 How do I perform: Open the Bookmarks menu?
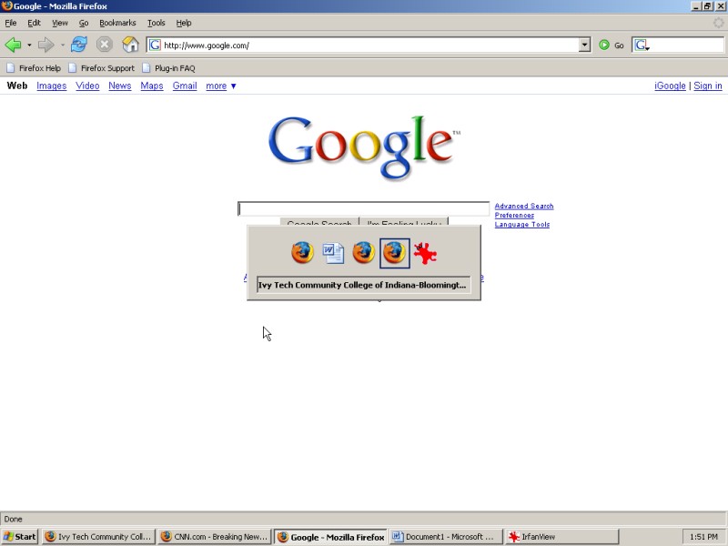[117, 23]
